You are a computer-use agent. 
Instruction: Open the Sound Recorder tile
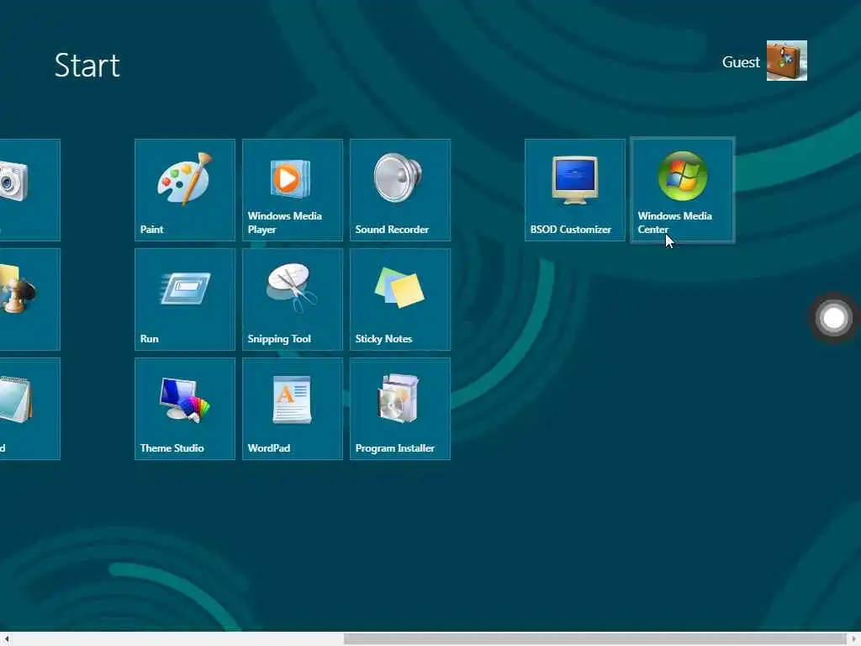click(x=399, y=190)
